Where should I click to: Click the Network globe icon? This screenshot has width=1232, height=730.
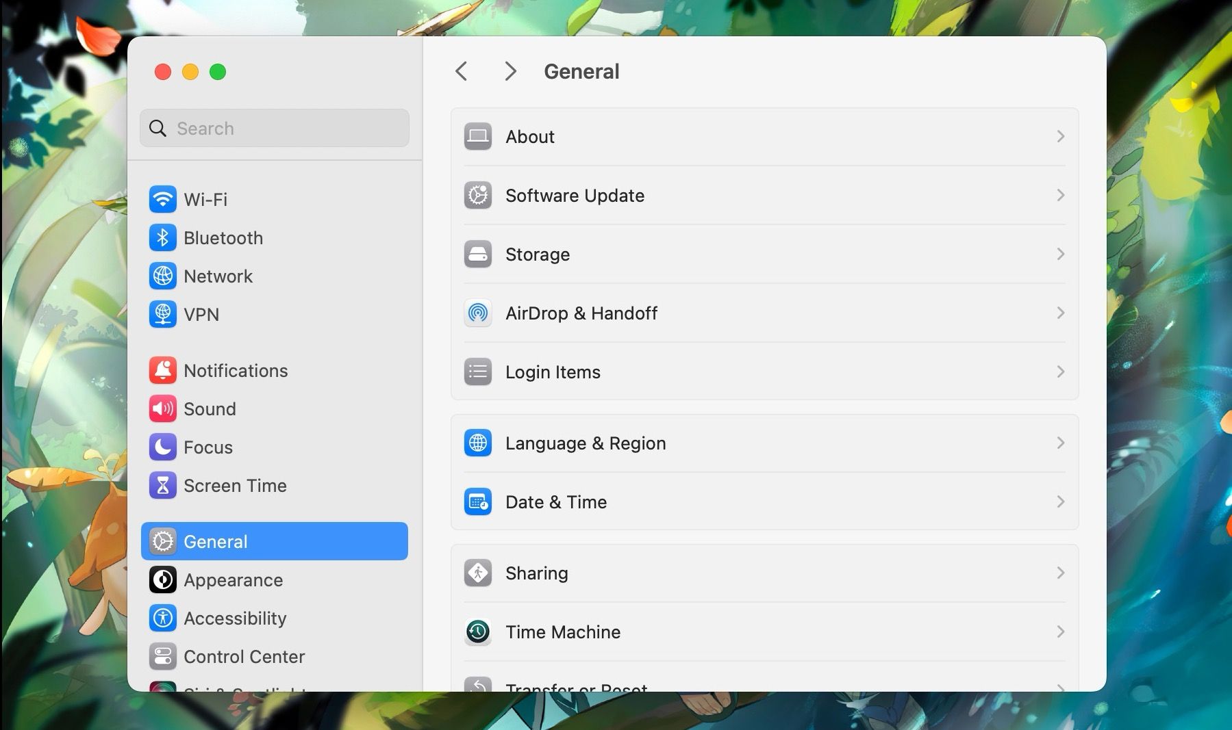[163, 276]
